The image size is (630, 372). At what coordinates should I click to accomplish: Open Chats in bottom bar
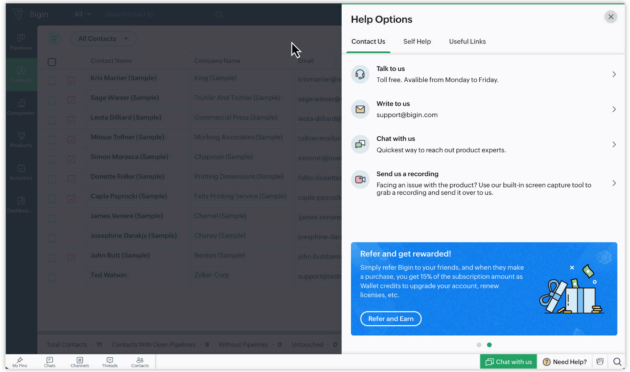50,362
